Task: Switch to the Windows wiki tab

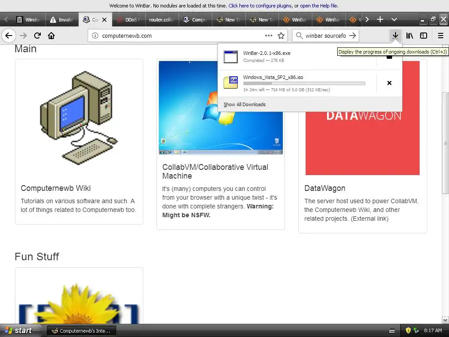Action: 28,20
